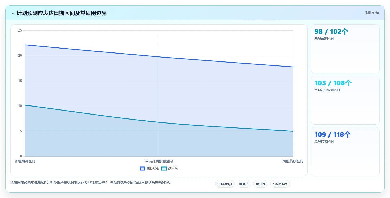Click the 109 / 118个 value

pyautogui.click(x=332, y=135)
